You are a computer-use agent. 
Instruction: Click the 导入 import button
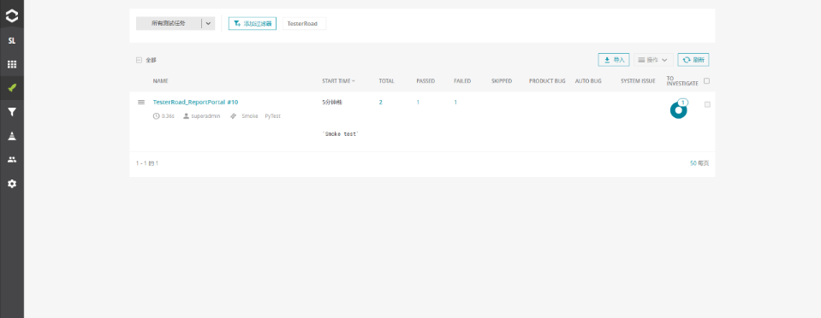(614, 60)
